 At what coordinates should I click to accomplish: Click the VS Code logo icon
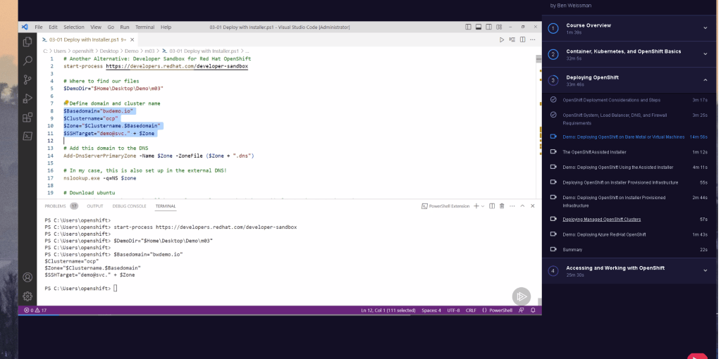[x=25, y=27]
